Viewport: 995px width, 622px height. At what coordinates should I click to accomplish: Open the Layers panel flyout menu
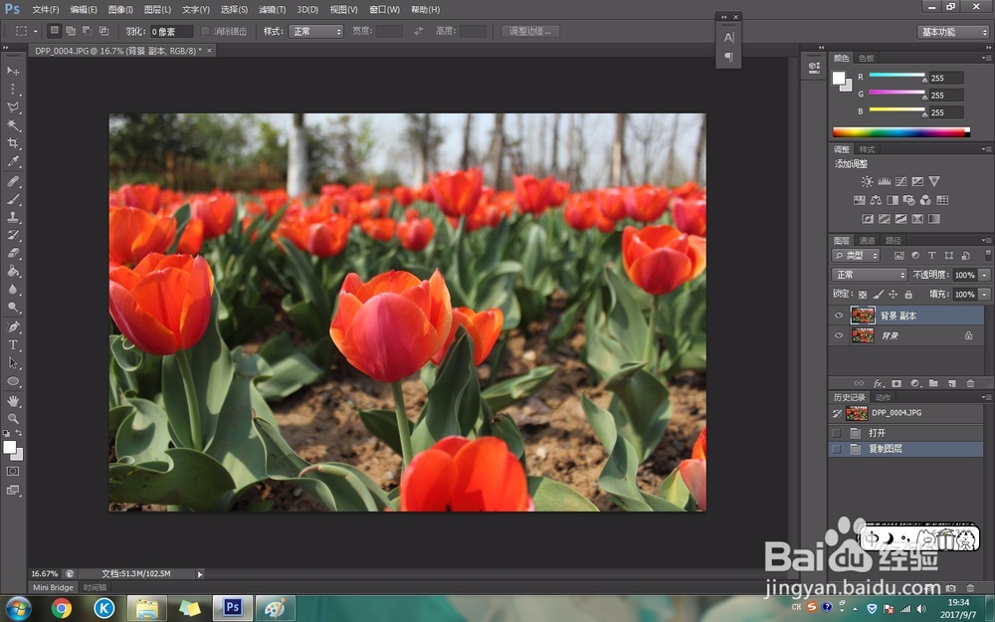tap(986, 240)
